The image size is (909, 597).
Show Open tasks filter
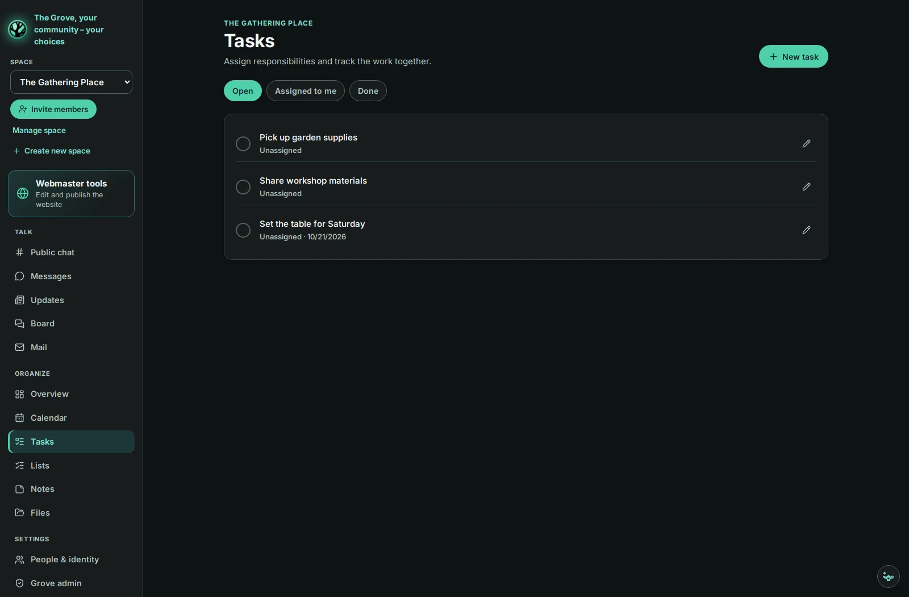coord(243,91)
